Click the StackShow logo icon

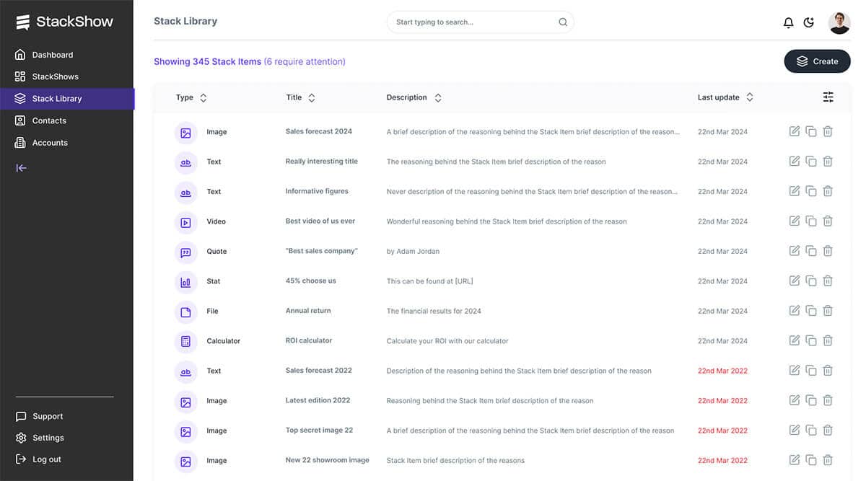(22, 21)
